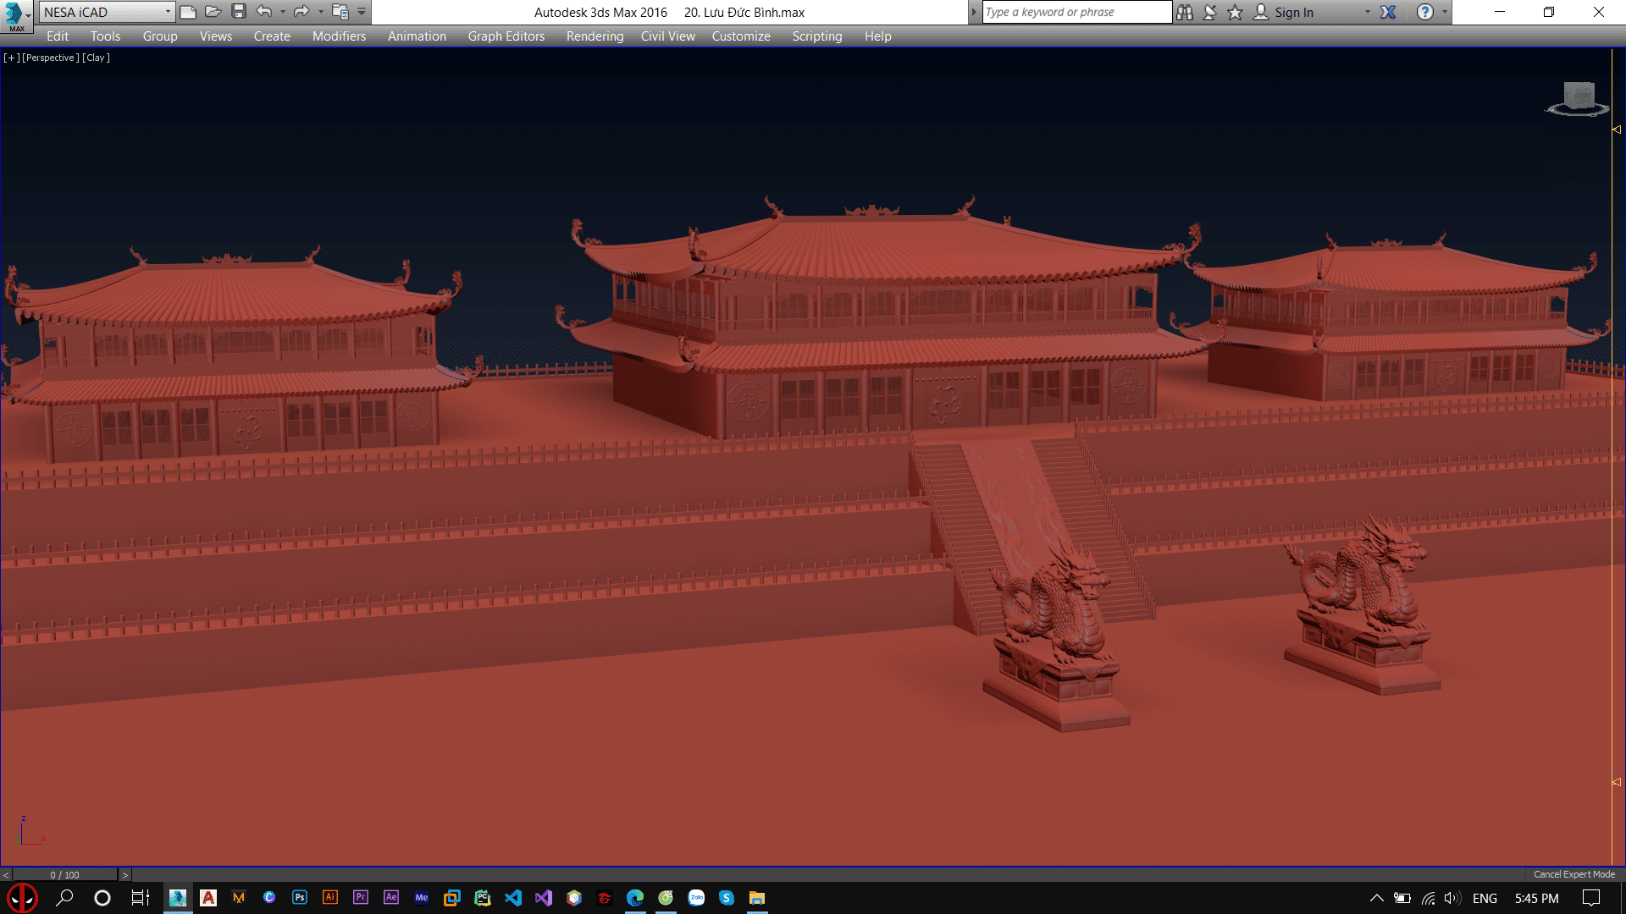
Task: Toggle the viewport [+] general menu label
Action: (11, 58)
